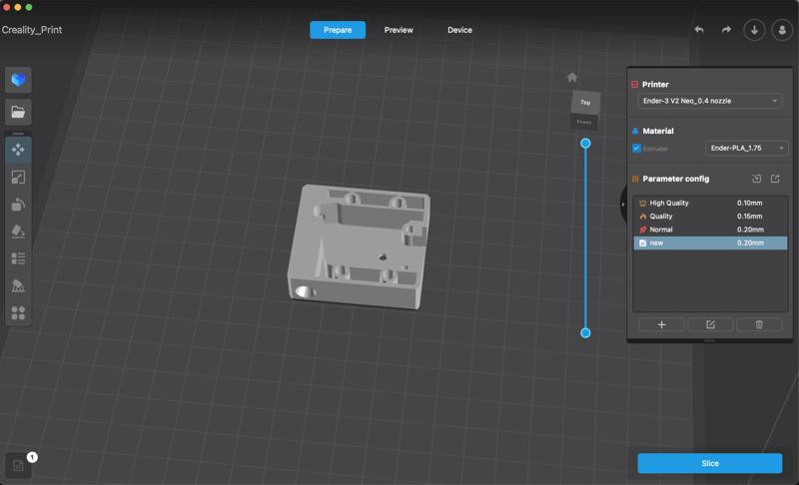Uncheck the Extruder checkbox

[637, 149]
